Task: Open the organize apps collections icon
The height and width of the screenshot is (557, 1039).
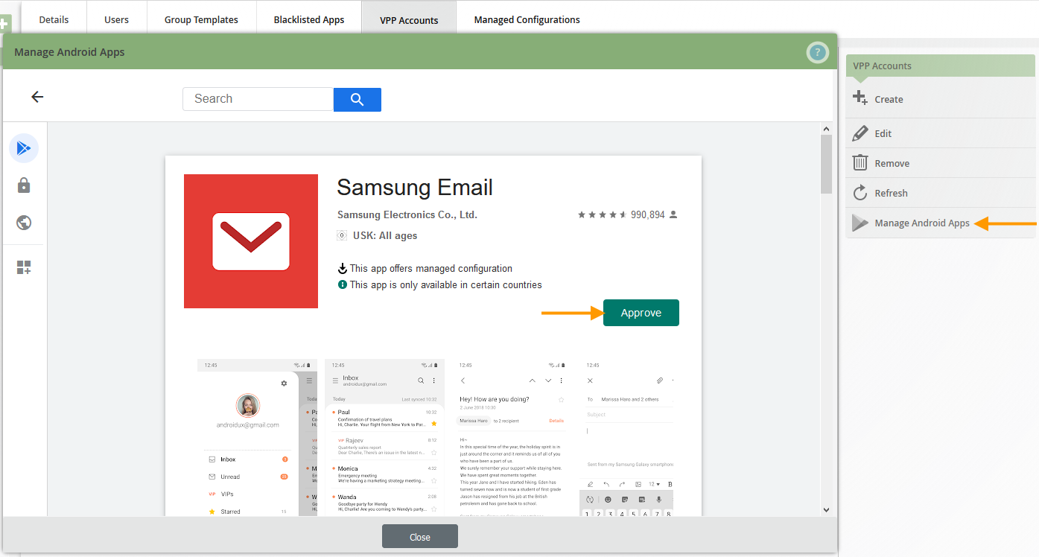Action: click(x=24, y=267)
